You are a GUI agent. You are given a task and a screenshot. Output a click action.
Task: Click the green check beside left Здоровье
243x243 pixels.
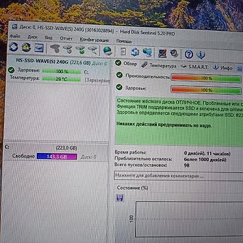tap(11, 70)
